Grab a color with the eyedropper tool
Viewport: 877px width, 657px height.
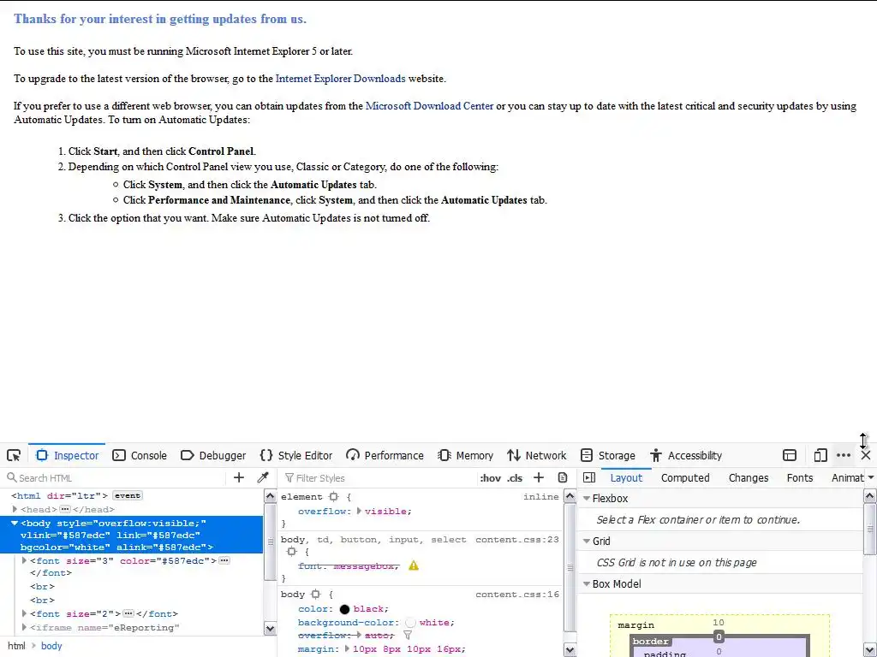click(x=262, y=477)
